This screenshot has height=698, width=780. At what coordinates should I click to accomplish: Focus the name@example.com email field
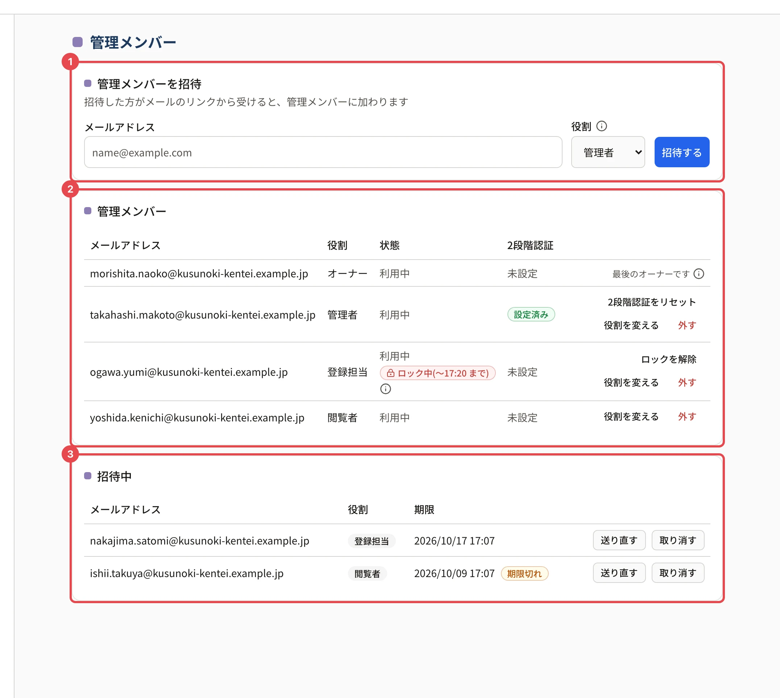pyautogui.click(x=323, y=152)
